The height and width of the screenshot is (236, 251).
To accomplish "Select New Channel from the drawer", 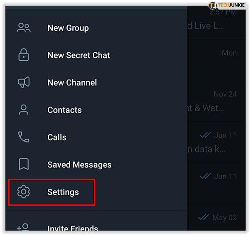I will [72, 83].
